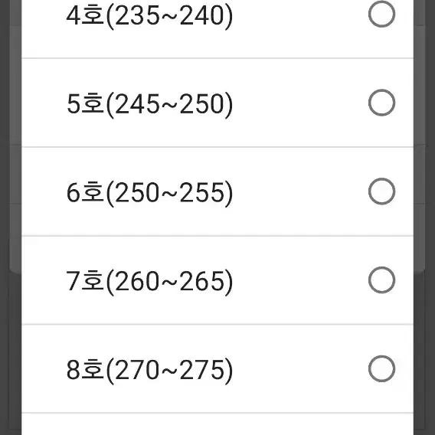Select the 5호(245~250) radio button
Screen dimensions: 435x435
coord(381,103)
